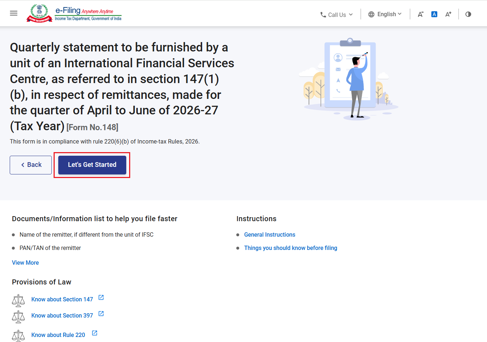Click the clipboard illustration image

(x=349, y=79)
